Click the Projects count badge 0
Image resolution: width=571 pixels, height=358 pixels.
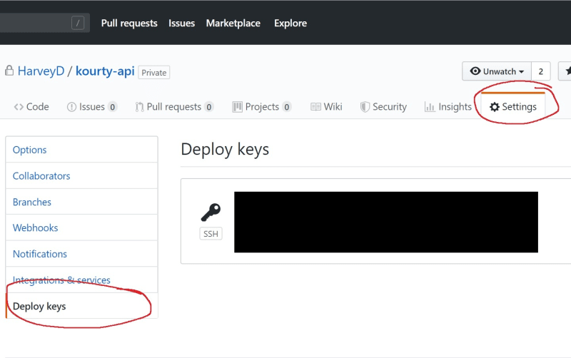[x=287, y=107]
